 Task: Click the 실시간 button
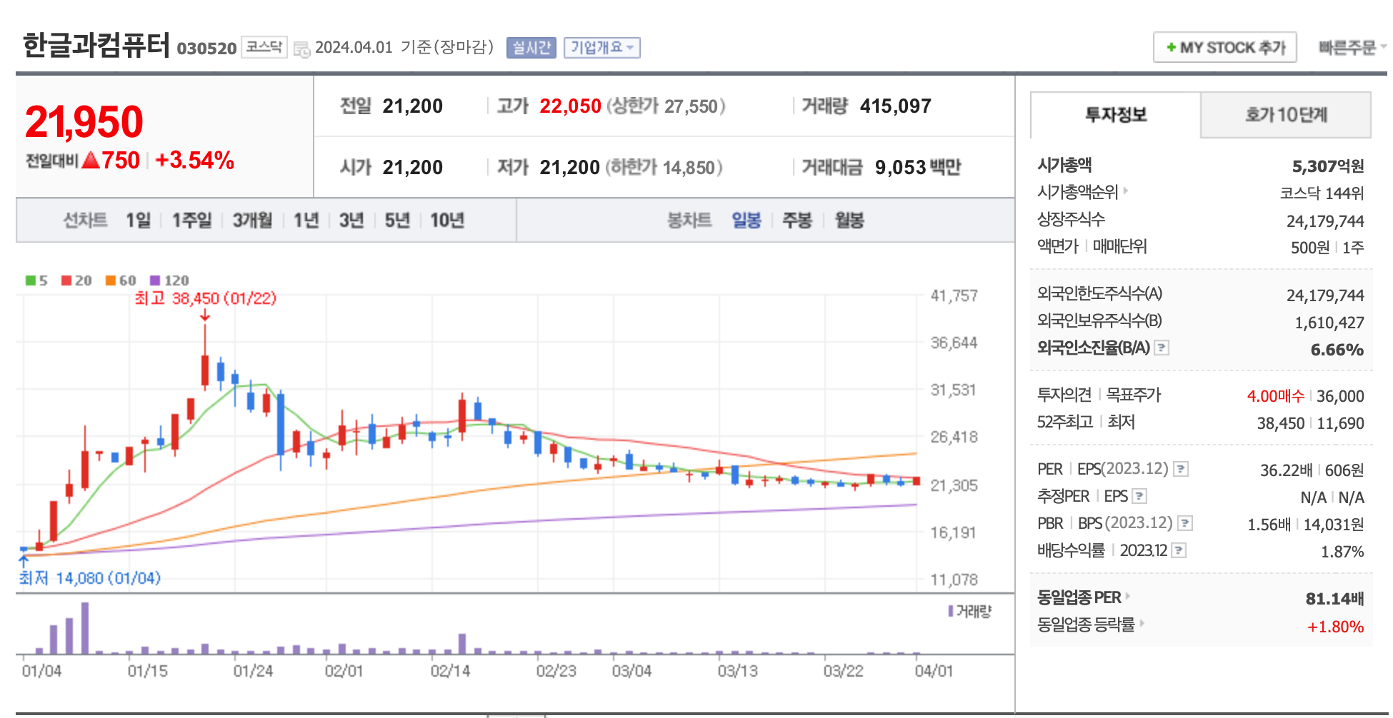[530, 47]
